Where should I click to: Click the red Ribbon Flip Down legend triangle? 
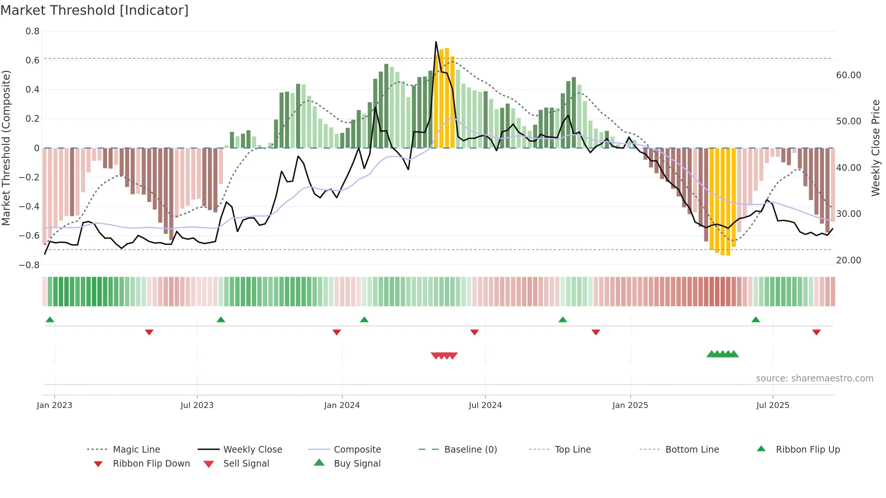[x=98, y=464]
